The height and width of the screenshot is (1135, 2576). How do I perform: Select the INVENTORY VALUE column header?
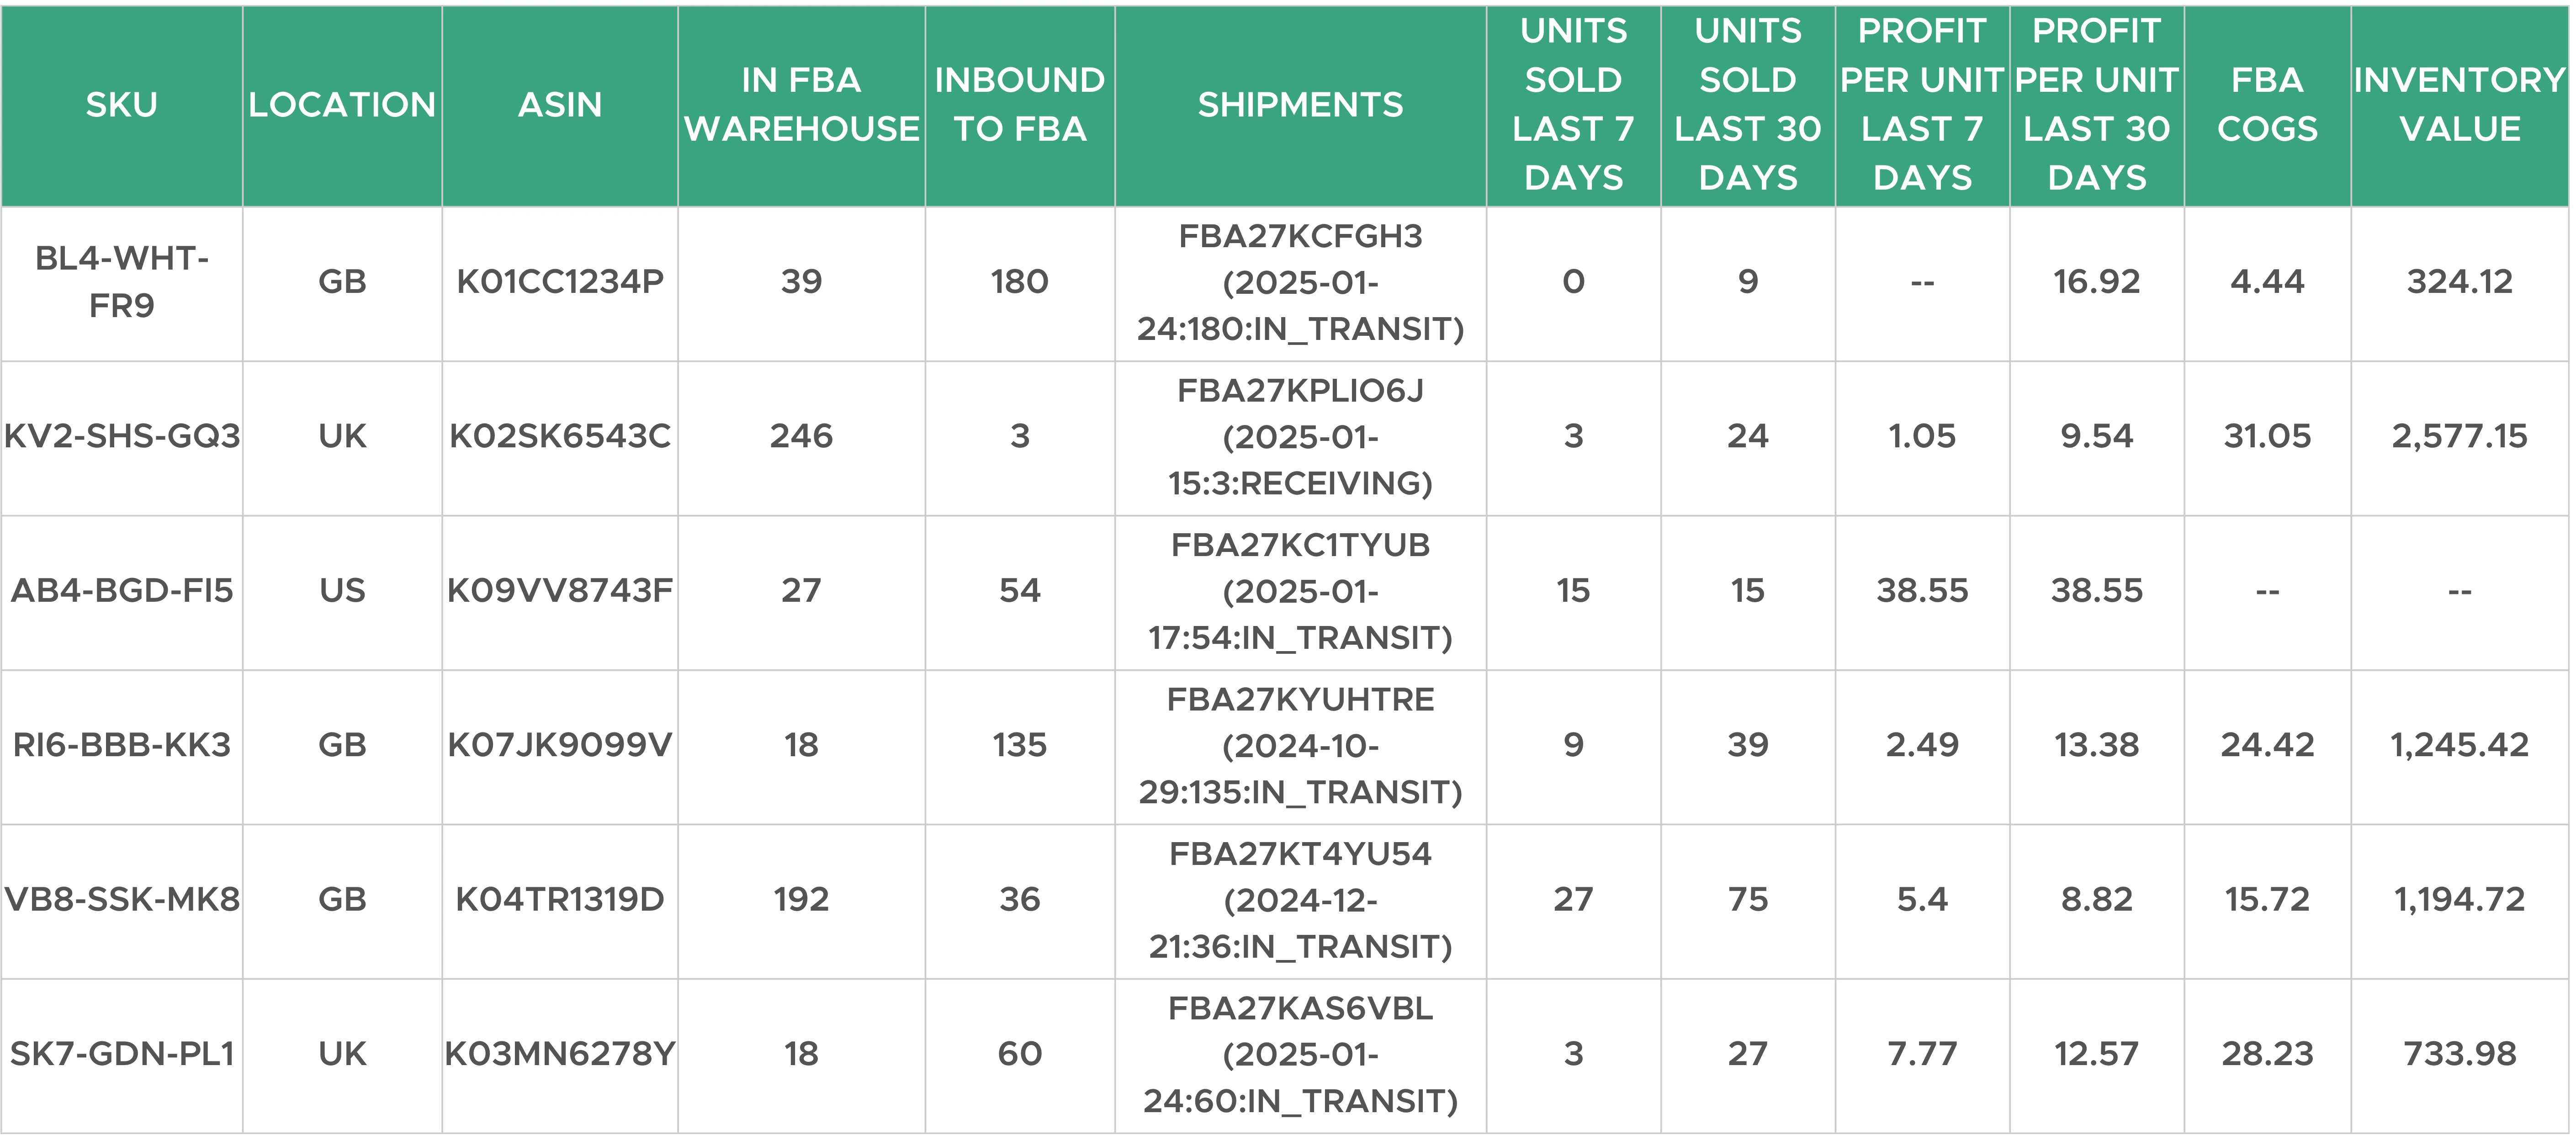coord(2459,105)
